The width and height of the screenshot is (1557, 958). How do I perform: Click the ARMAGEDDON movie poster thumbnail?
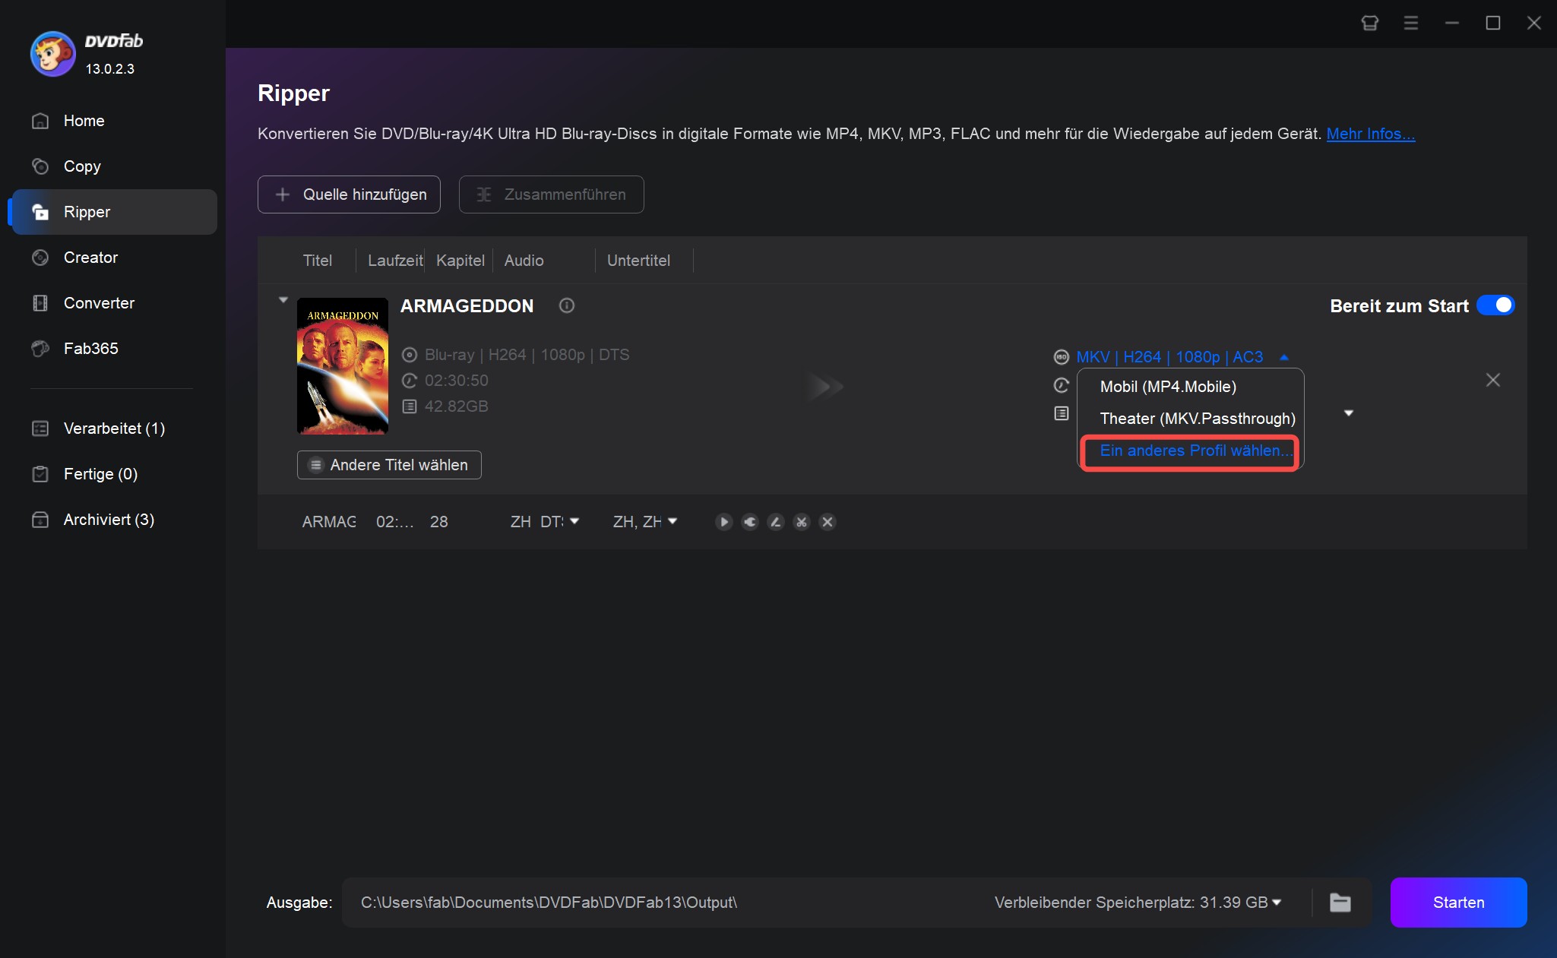click(343, 366)
